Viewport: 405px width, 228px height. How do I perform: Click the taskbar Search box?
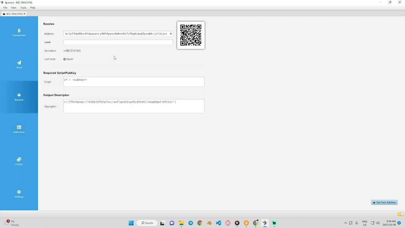click(147, 223)
